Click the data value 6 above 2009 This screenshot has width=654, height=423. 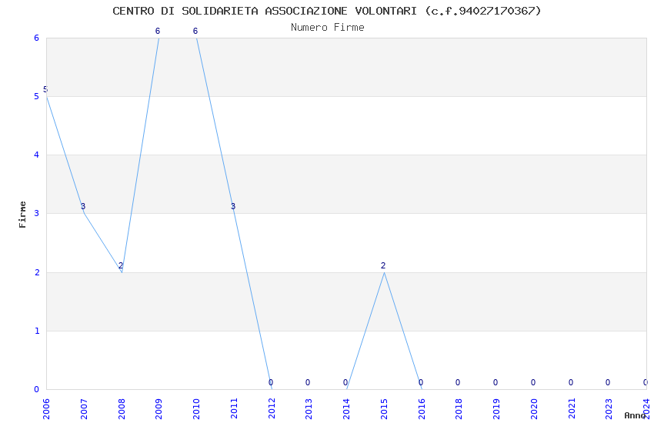(x=158, y=31)
